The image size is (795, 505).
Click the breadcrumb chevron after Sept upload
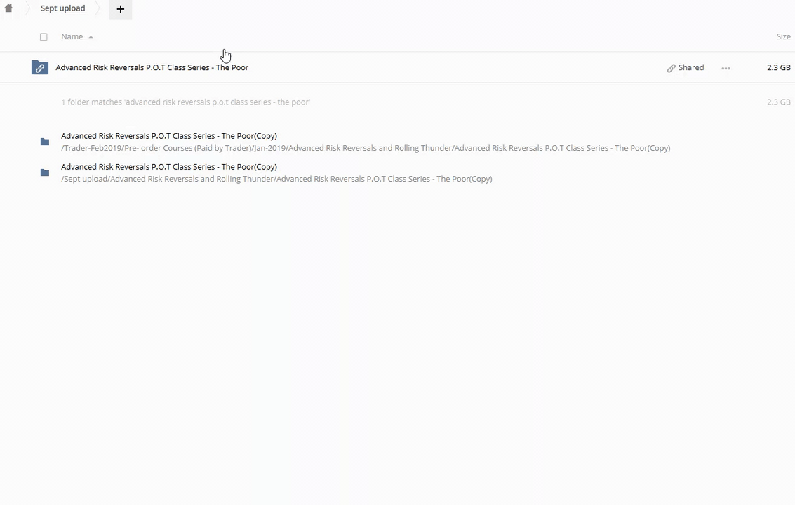point(98,8)
